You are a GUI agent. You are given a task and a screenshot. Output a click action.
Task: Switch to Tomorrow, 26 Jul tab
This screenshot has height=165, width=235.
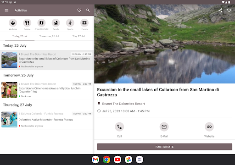click(49, 36)
